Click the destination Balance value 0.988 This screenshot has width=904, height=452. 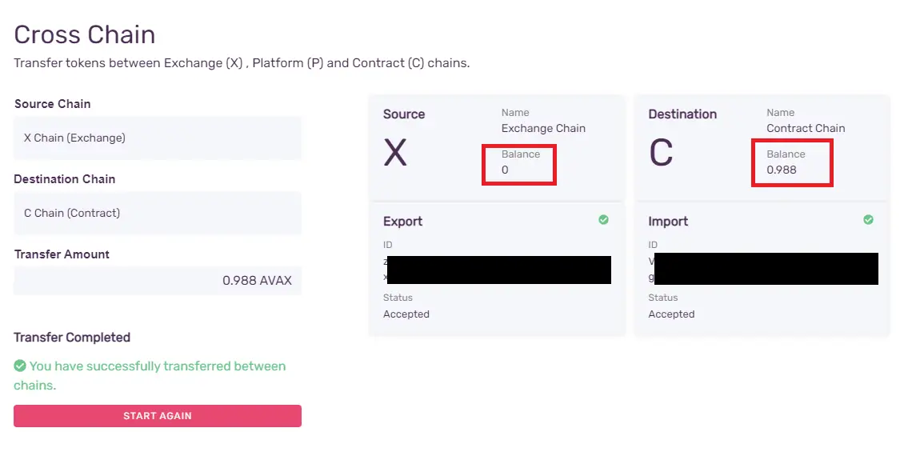coord(782,170)
